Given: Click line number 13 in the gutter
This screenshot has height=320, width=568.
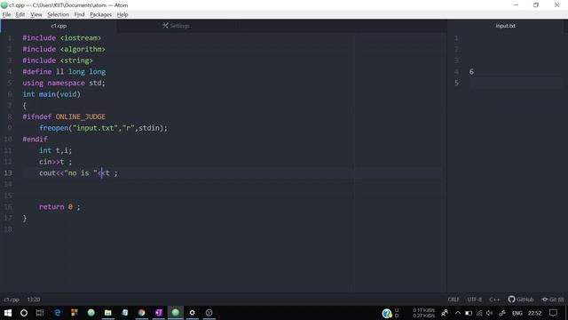Looking at the screenshot, I should point(8,173).
